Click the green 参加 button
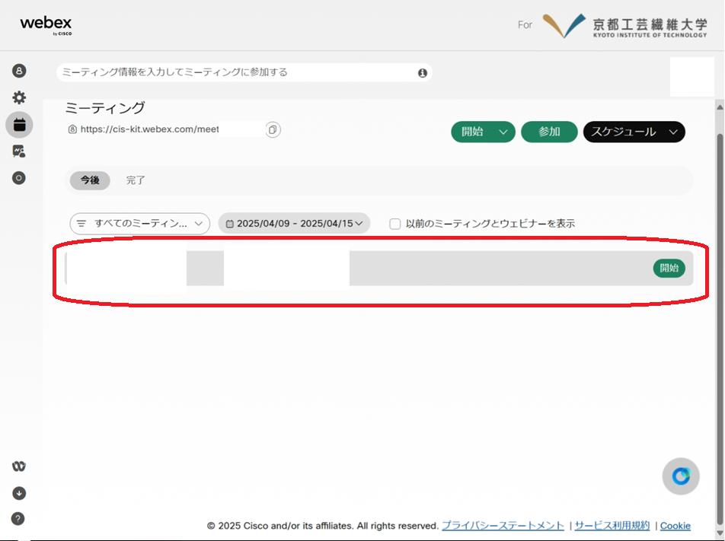 pos(549,132)
